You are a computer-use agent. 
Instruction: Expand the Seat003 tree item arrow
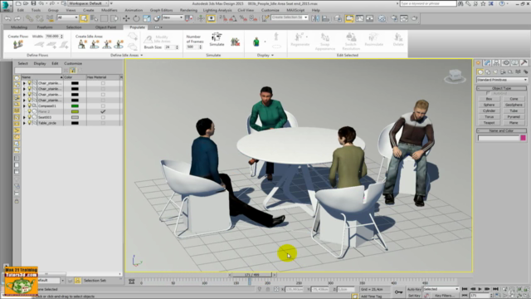tap(24, 117)
